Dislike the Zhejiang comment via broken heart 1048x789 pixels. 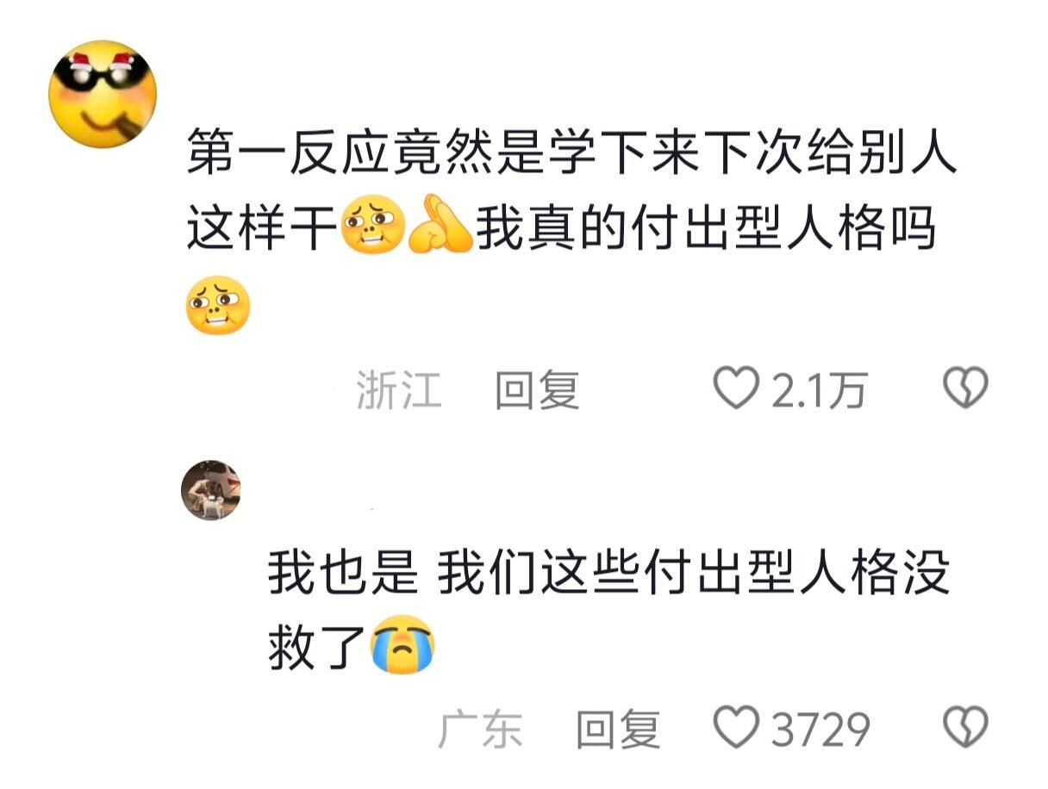coord(965,388)
